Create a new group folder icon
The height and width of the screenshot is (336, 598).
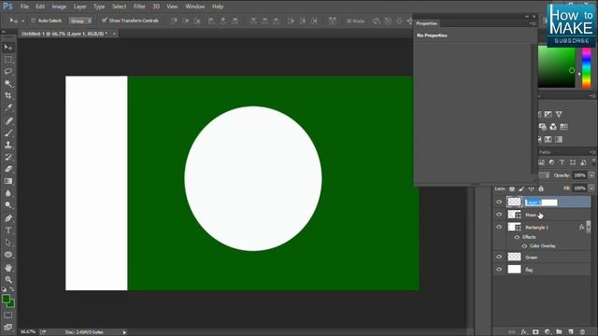[559, 332]
